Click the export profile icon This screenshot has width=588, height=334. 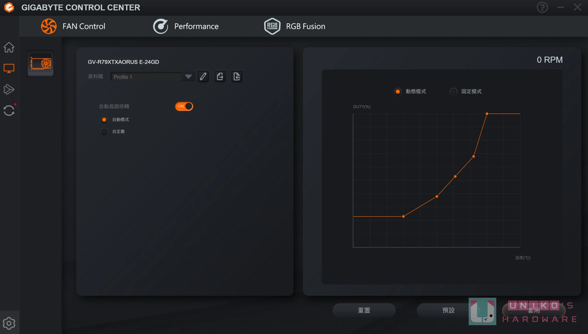pyautogui.click(x=220, y=76)
